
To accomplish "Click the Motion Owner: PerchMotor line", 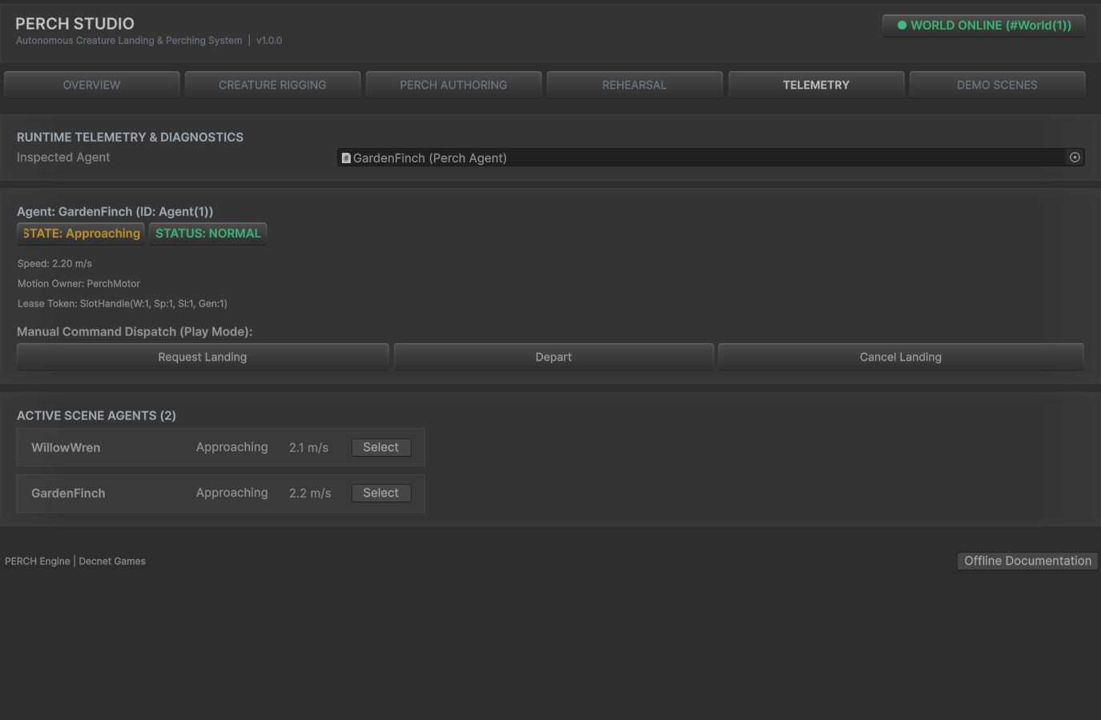I will point(78,283).
